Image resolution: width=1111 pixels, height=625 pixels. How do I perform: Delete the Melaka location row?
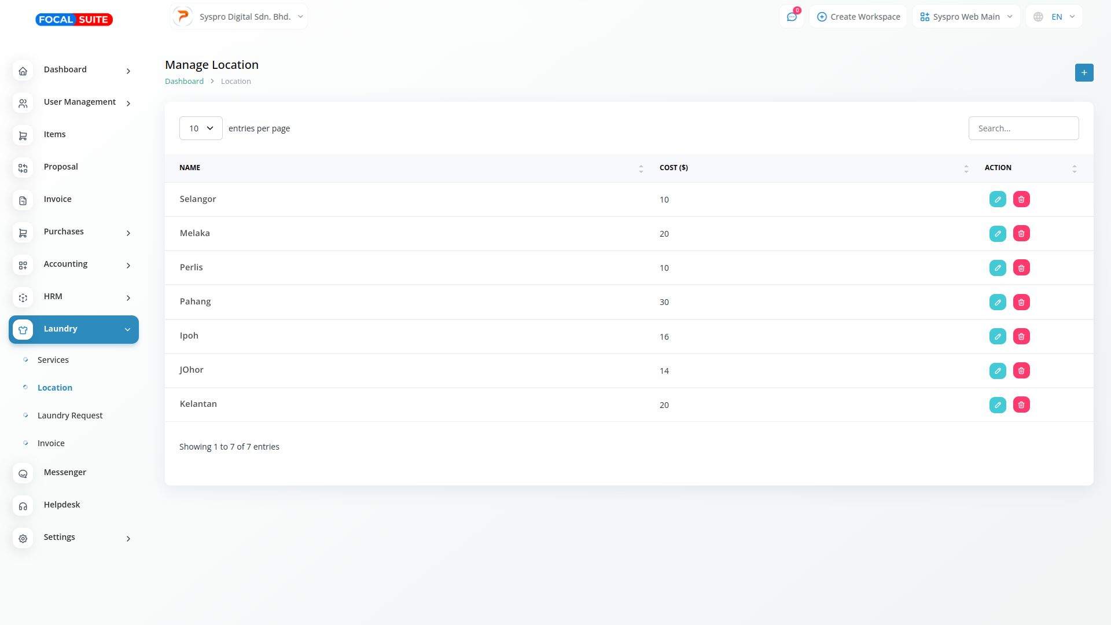click(x=1021, y=234)
